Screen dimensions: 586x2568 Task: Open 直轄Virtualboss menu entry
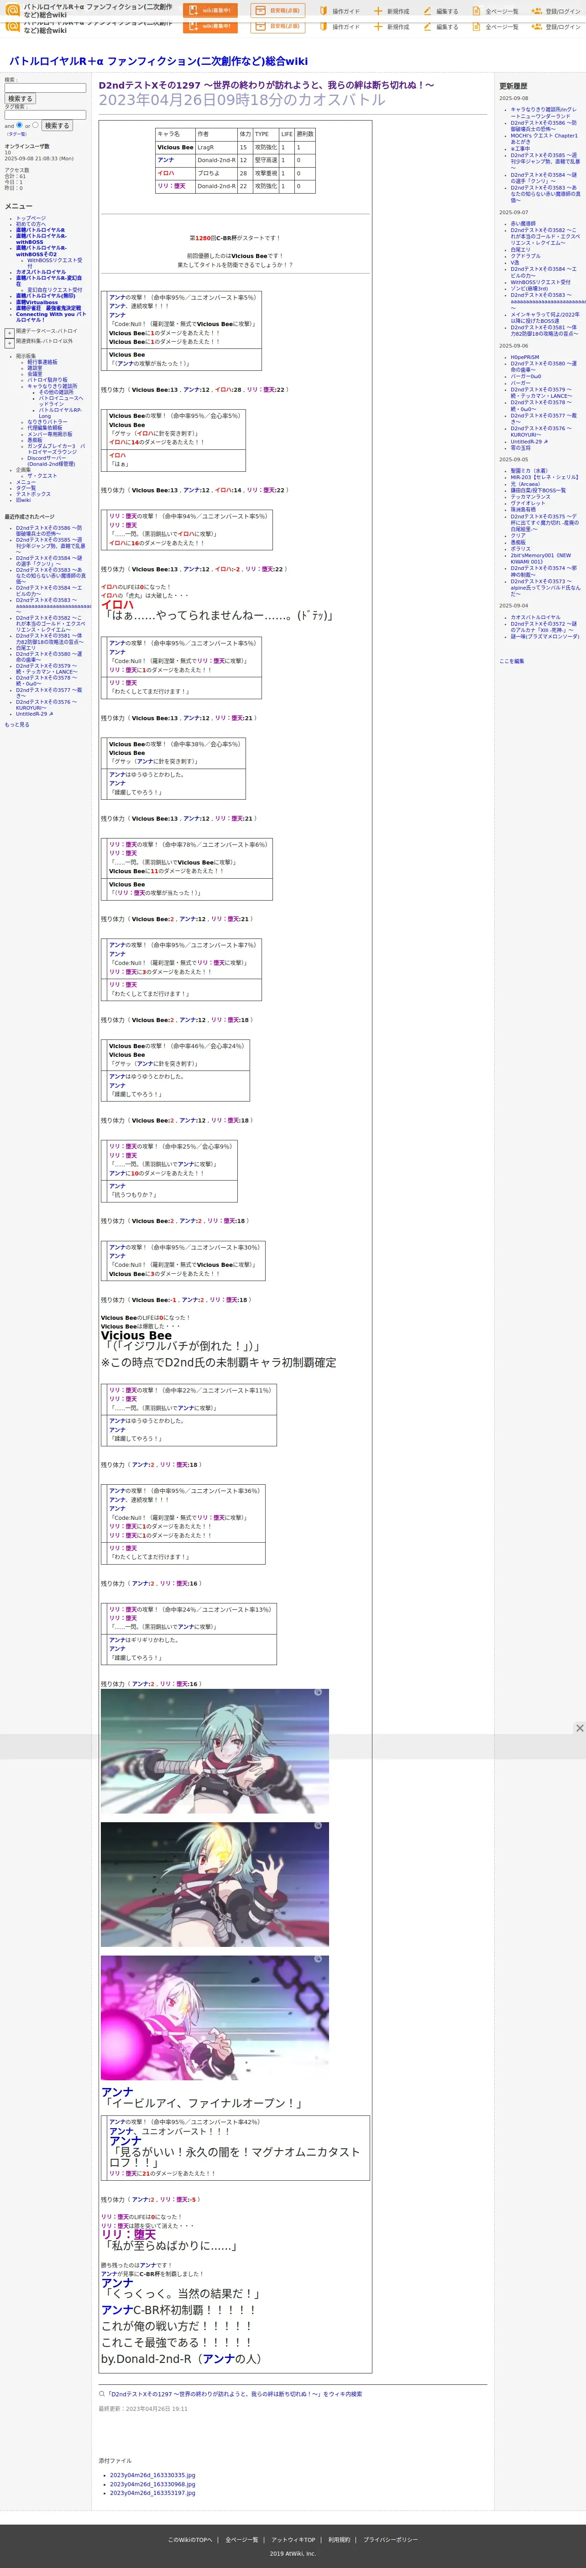pos(37,302)
